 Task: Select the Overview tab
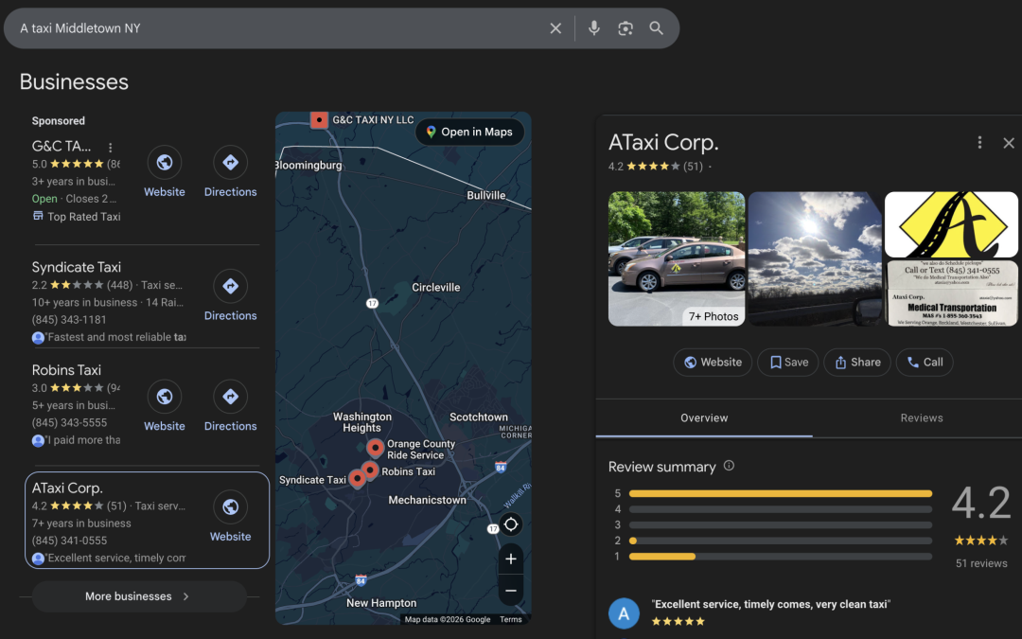pyautogui.click(x=704, y=417)
